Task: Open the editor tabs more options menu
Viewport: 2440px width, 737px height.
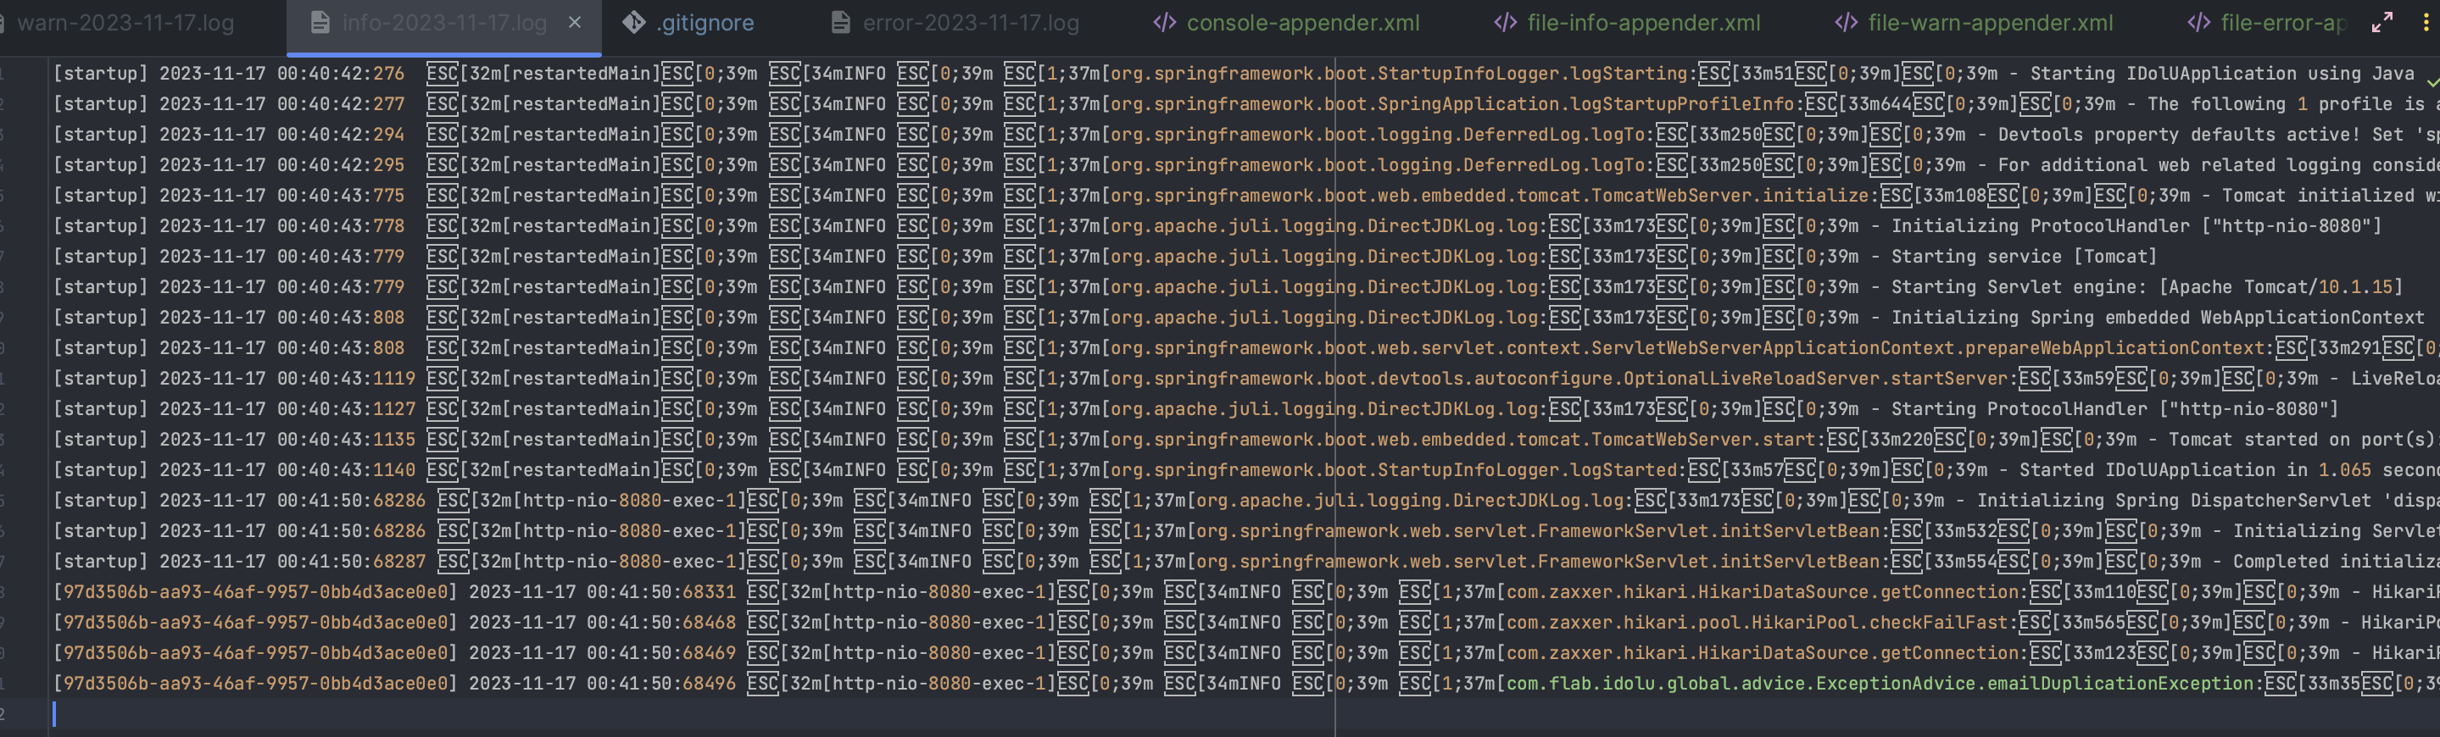Action: (2426, 23)
